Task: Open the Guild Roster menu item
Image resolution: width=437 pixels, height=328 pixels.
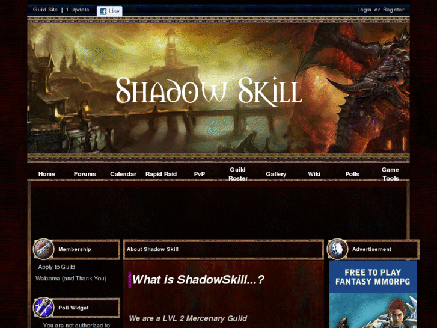Action: 237,174
